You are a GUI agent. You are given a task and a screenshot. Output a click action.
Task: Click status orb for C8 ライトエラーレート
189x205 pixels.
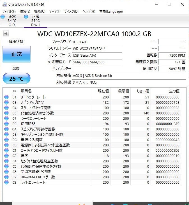coord(6,182)
